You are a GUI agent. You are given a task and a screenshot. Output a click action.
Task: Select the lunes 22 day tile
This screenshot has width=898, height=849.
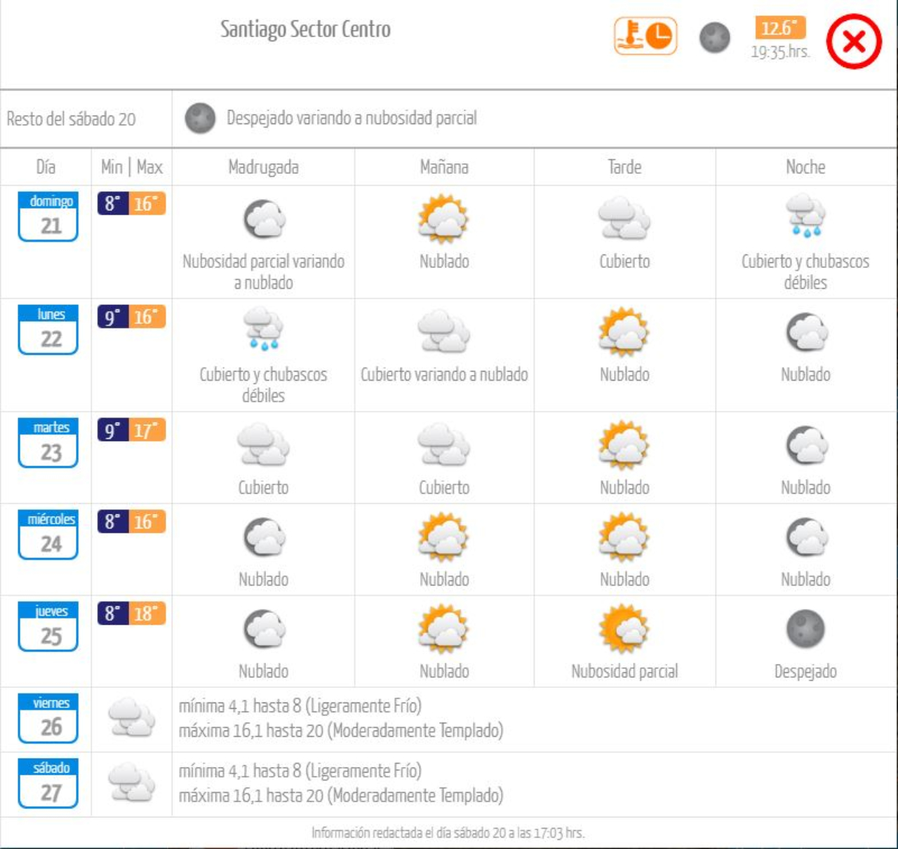pyautogui.click(x=48, y=330)
